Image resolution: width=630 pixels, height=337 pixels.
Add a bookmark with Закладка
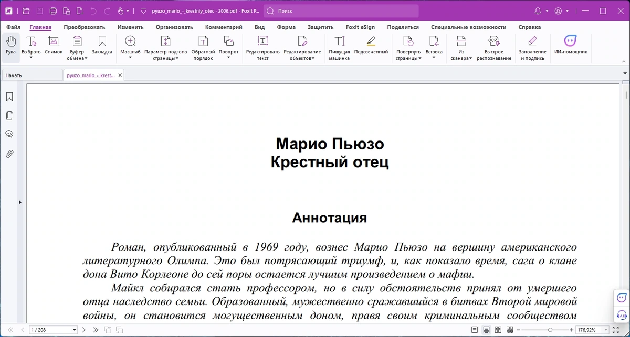(x=102, y=45)
